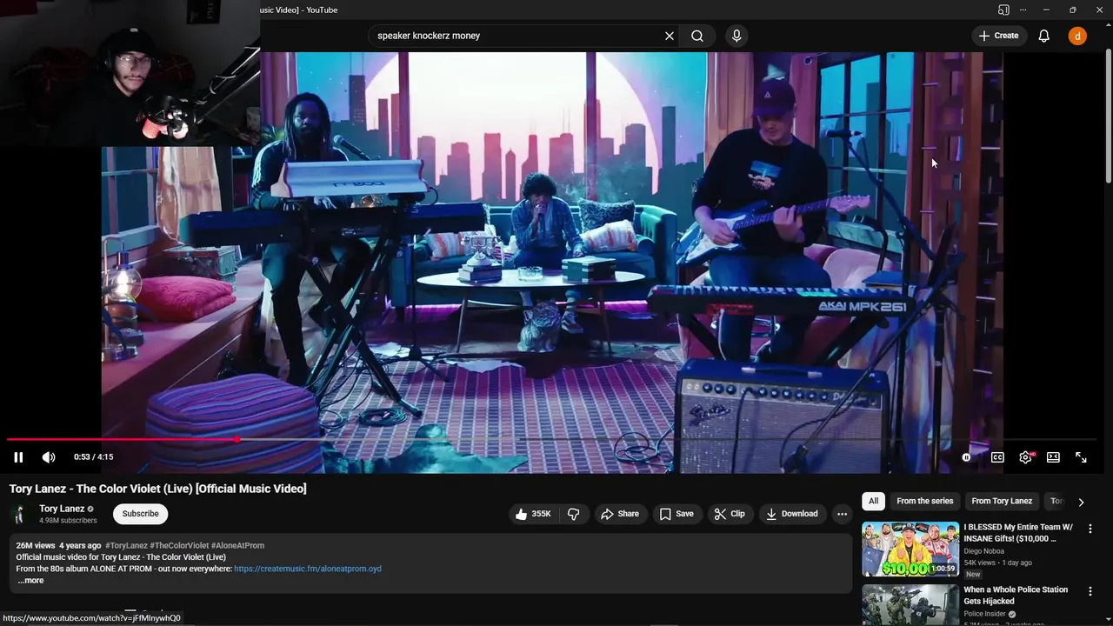The height and width of the screenshot is (626, 1113).
Task: Open the title bar three-dot menu
Action: (x=1023, y=10)
